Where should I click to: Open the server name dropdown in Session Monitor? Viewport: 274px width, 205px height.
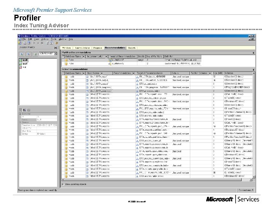click(56, 54)
